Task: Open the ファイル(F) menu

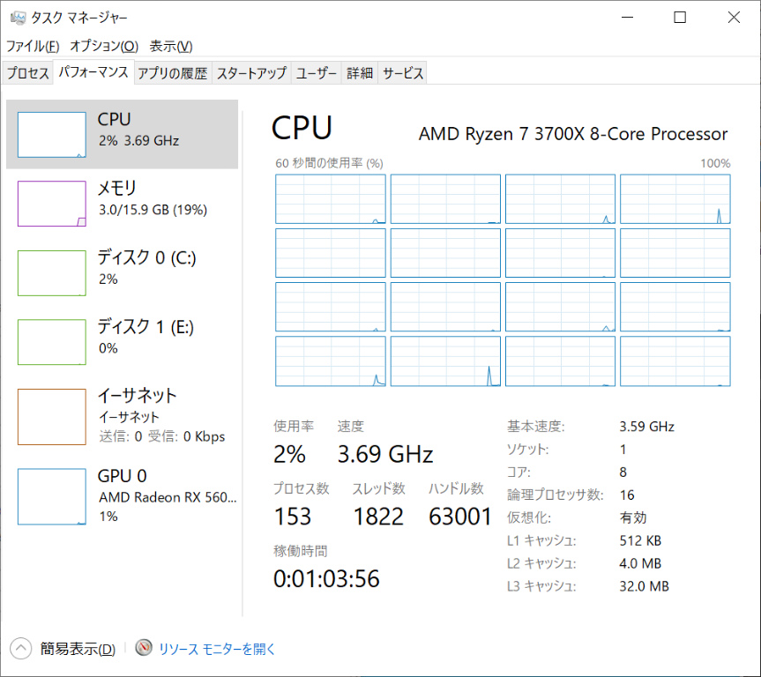Action: pos(33,46)
